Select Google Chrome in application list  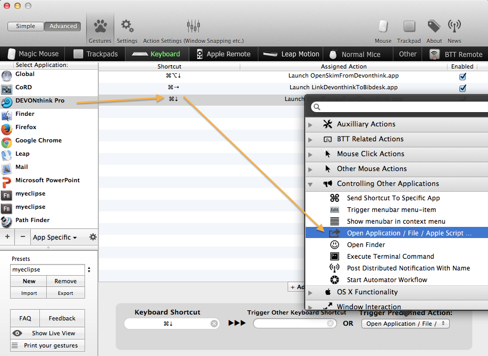tap(38, 141)
